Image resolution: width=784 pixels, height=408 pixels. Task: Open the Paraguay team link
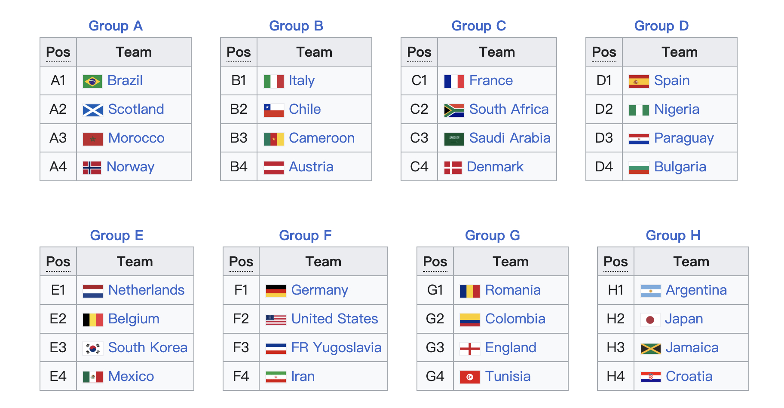point(683,138)
